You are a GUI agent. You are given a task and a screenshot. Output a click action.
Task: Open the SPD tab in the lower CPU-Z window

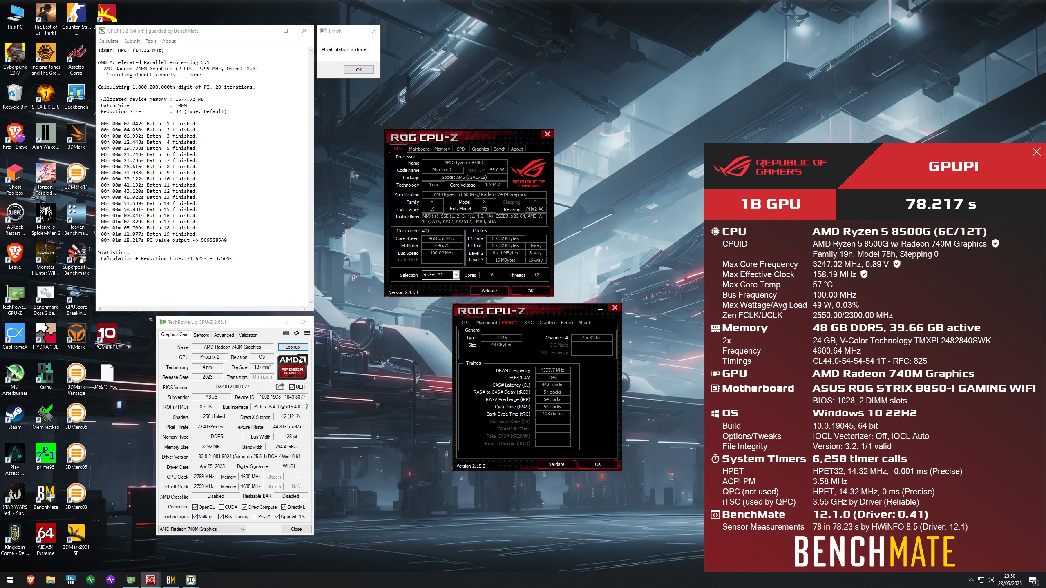pos(528,323)
